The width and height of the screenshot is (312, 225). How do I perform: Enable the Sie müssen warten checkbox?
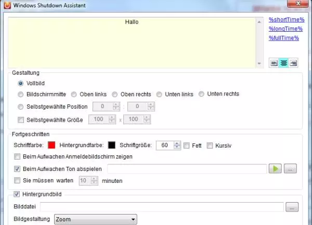click(17, 180)
